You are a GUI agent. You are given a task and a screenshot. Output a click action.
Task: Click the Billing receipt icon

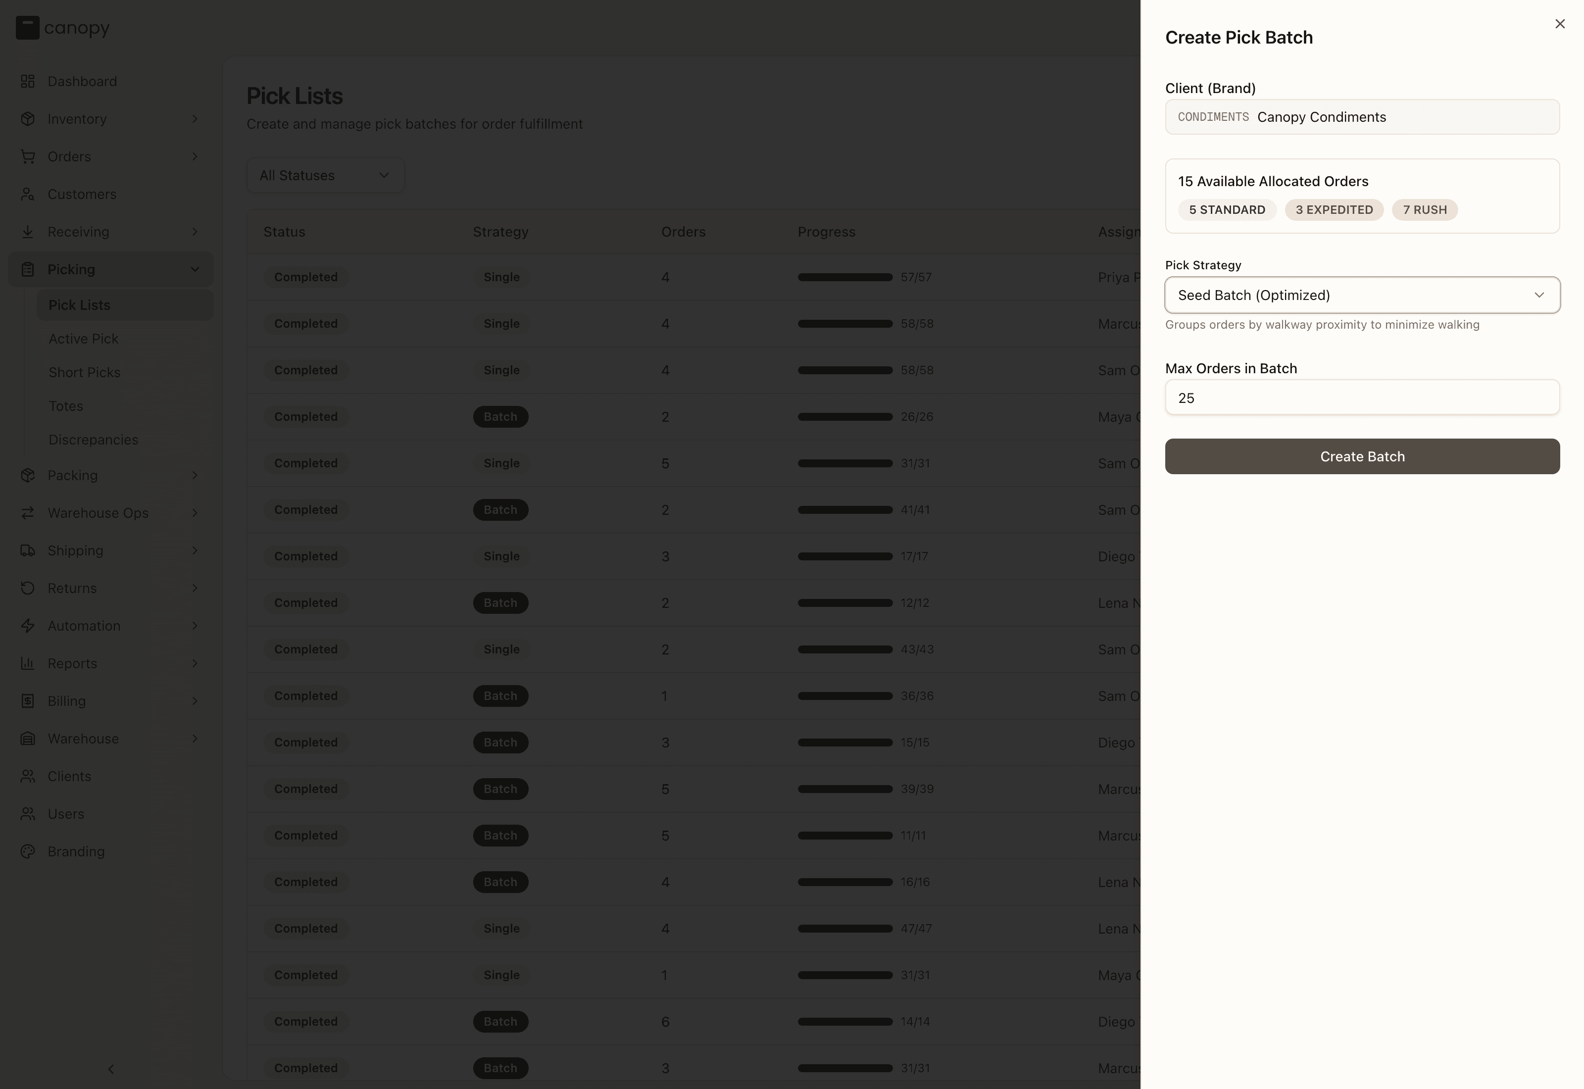tap(27, 701)
